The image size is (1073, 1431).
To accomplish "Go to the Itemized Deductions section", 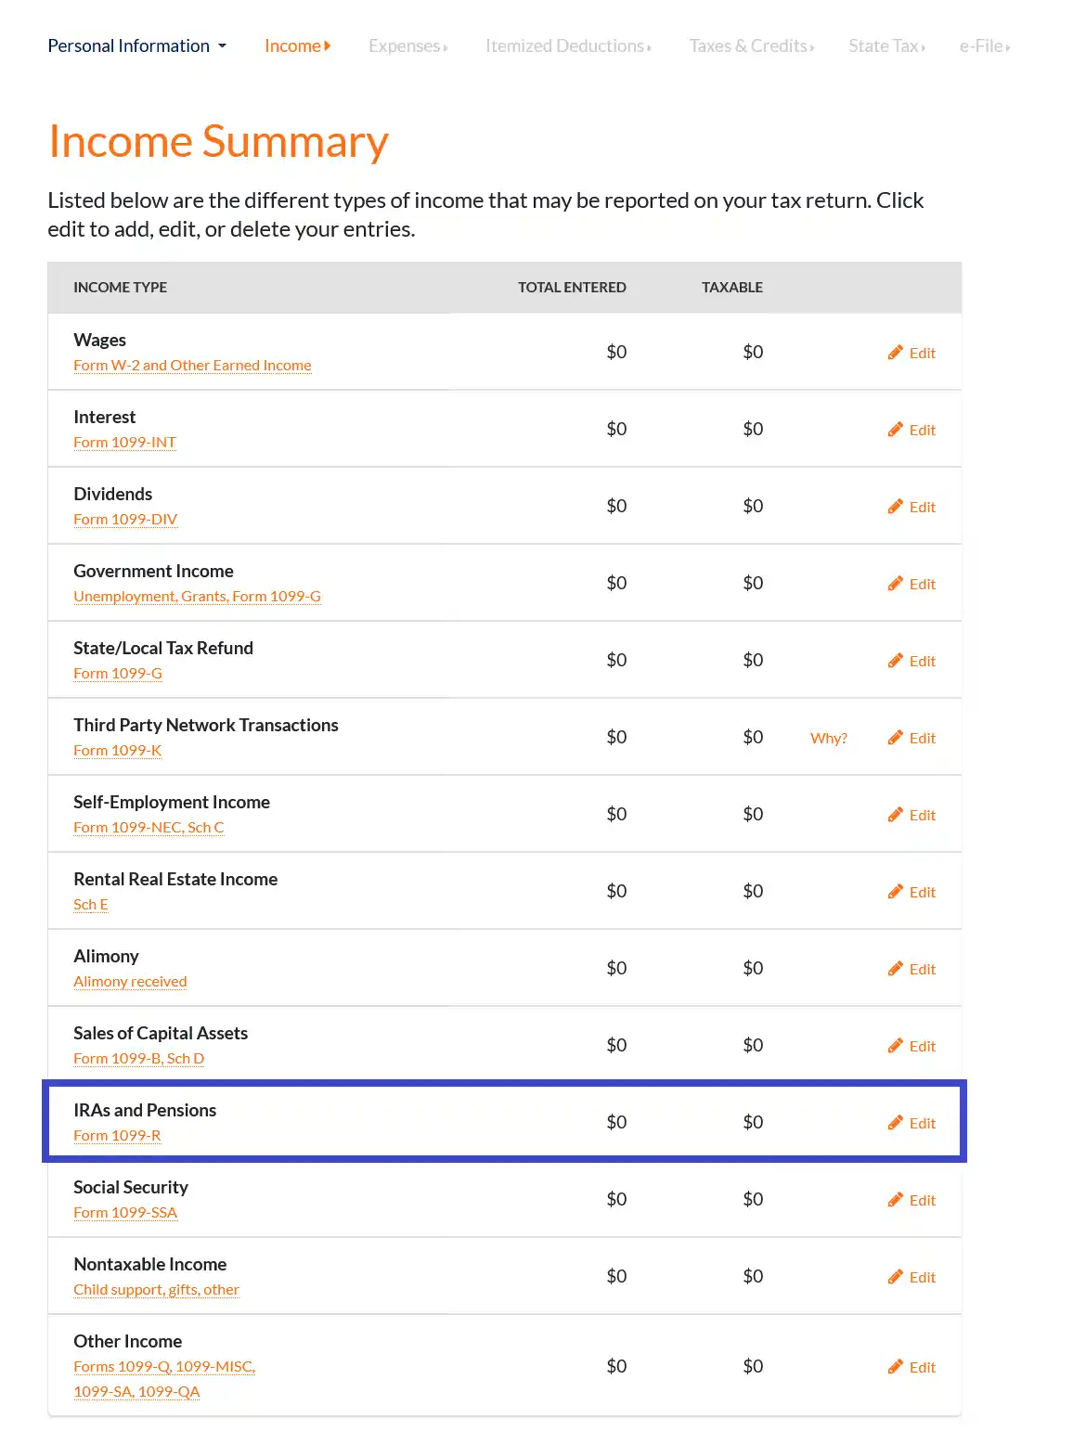I will (568, 46).
